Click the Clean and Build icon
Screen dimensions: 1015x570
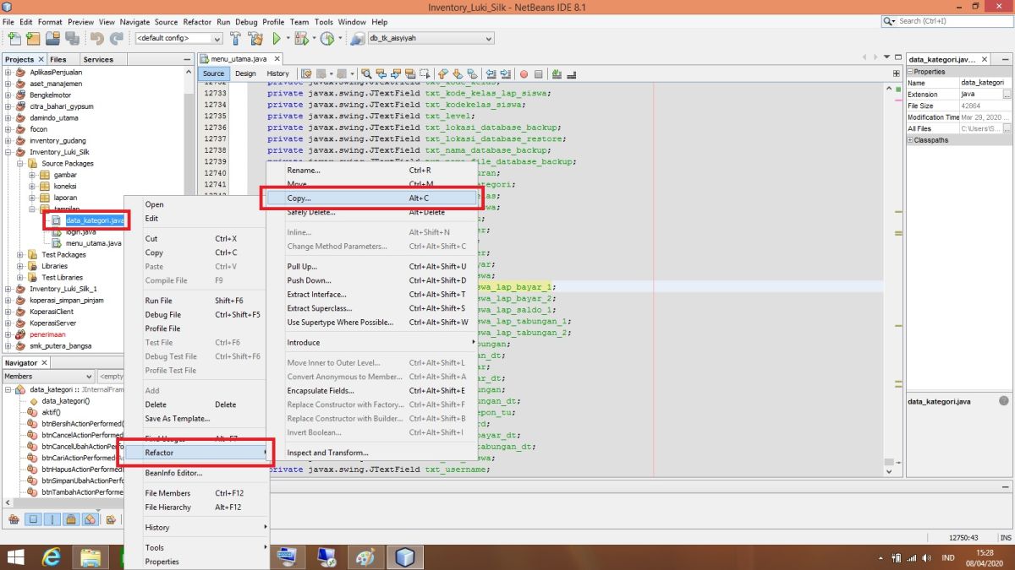coord(255,38)
